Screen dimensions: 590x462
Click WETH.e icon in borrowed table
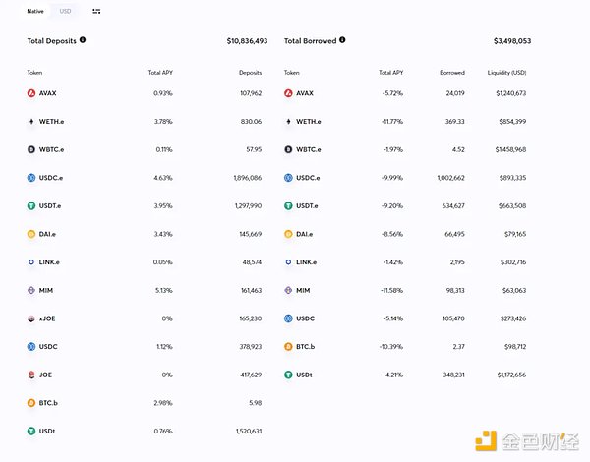pos(288,122)
